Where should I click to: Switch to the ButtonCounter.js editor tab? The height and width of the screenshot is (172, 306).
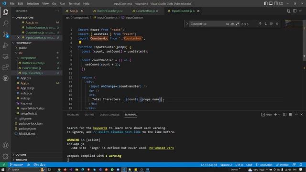point(108,11)
